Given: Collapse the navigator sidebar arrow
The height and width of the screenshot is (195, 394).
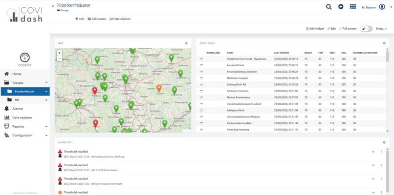Looking at the screenshot, I should [x=53, y=6].
